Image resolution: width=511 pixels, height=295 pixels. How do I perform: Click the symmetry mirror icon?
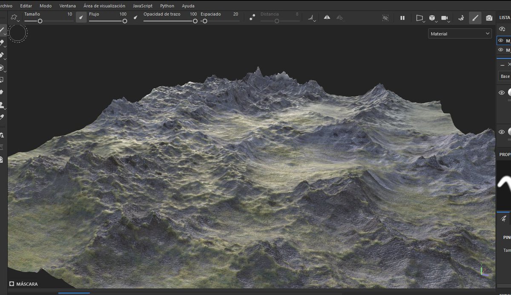(x=327, y=17)
